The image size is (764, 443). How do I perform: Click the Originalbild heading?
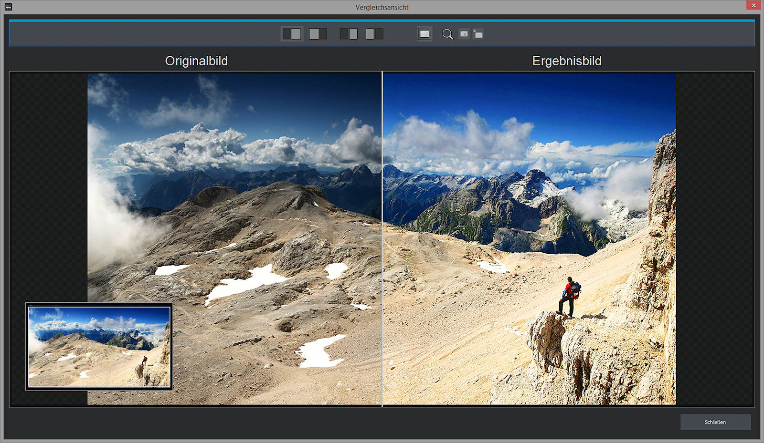pyautogui.click(x=196, y=61)
